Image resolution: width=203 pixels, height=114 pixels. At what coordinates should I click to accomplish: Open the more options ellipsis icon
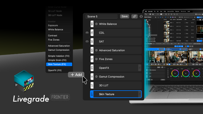click(141, 17)
